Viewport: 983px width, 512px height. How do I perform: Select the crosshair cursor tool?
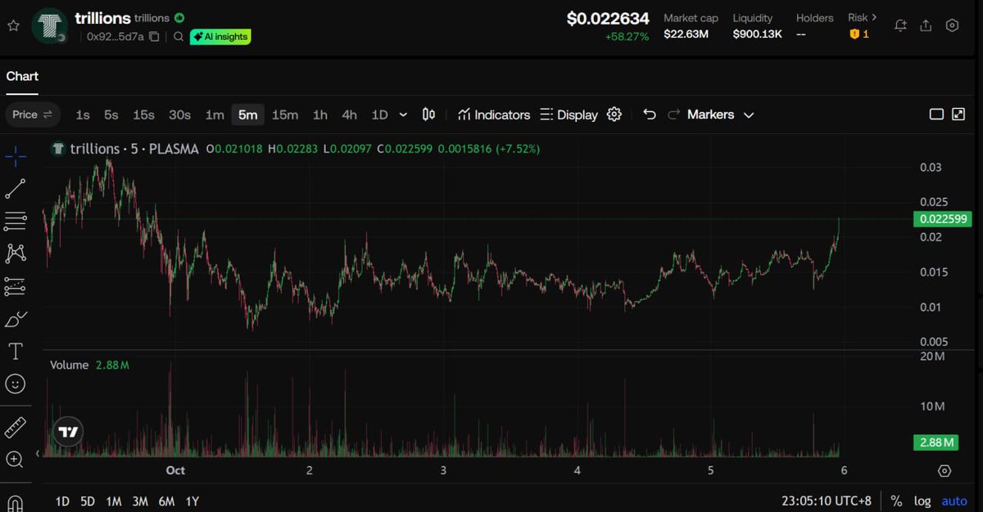pyautogui.click(x=16, y=156)
